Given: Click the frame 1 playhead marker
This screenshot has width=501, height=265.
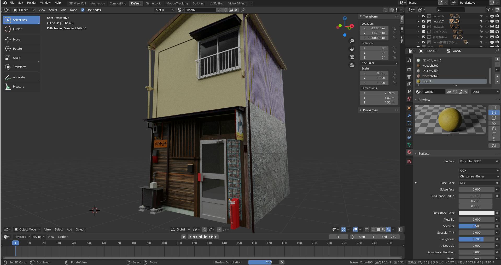Looking at the screenshot, I should click(x=15, y=243).
